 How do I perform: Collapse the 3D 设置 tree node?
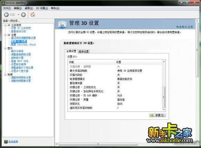(x=5, y=35)
